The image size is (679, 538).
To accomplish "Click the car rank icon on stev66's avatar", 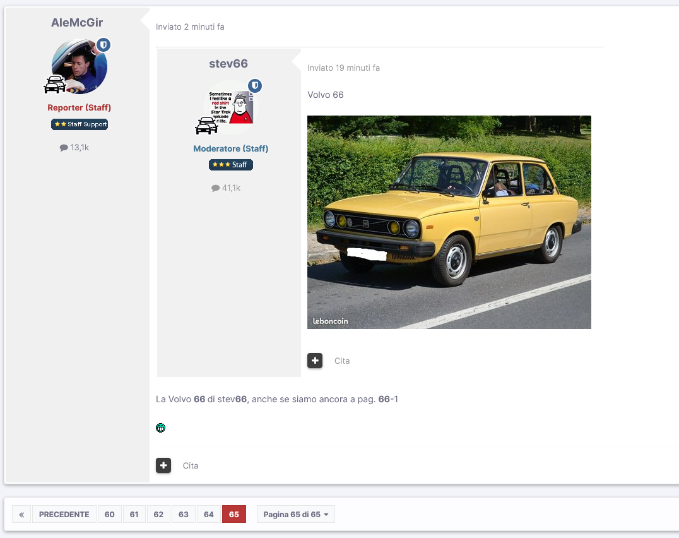I will pos(206,126).
